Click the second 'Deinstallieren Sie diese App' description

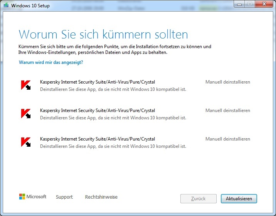tap(113, 118)
